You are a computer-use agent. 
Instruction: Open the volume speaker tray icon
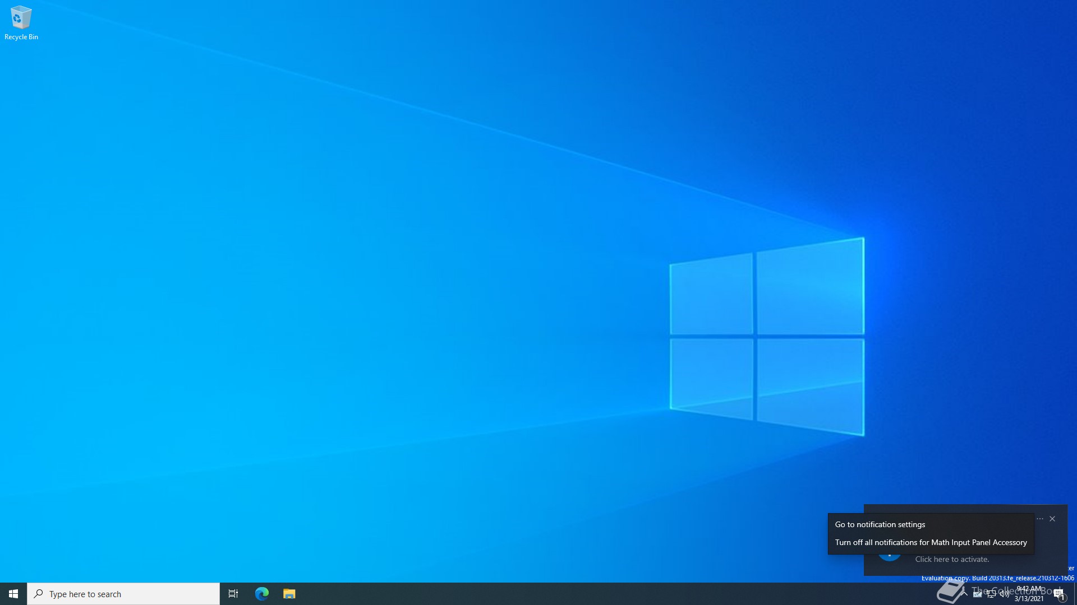coord(1005,594)
